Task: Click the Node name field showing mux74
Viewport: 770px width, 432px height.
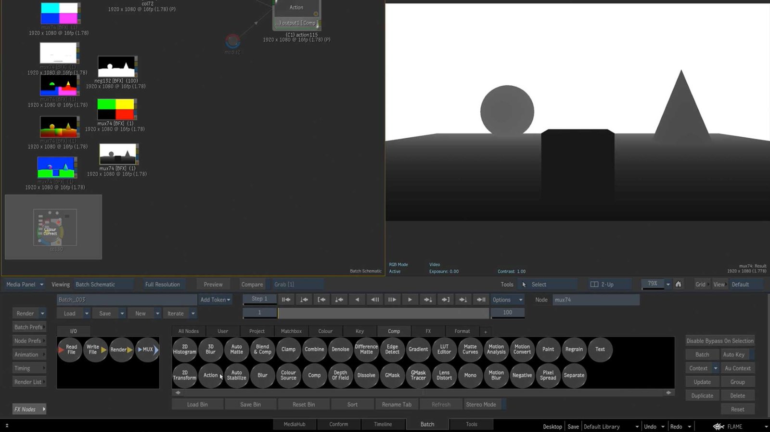Action: tap(595, 300)
